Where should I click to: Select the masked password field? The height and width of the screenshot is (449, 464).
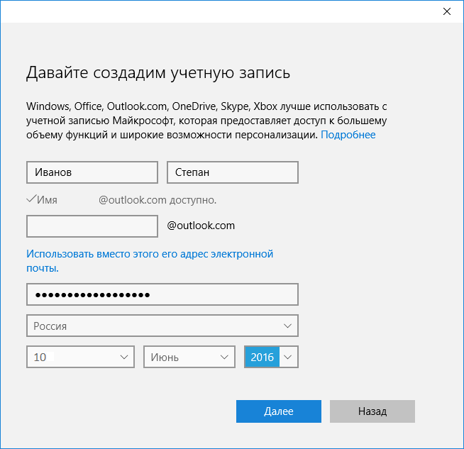pyautogui.click(x=162, y=294)
